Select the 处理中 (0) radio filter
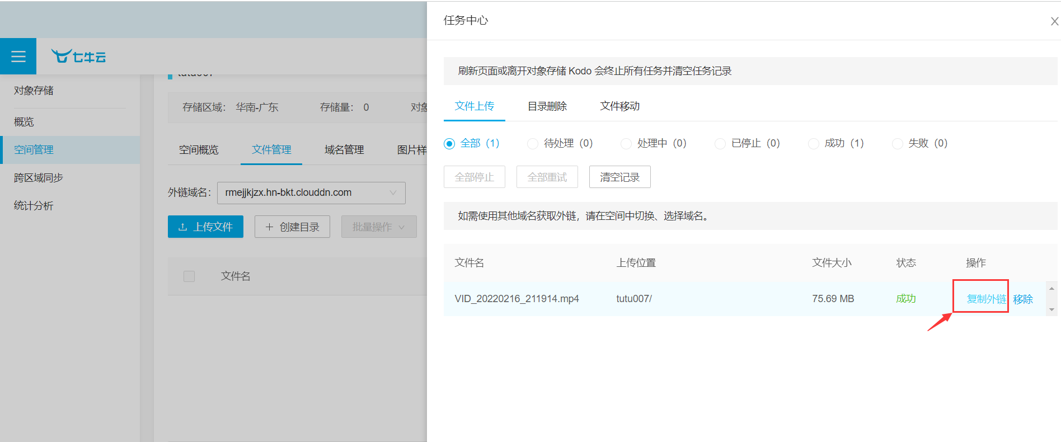Viewport: 1061px width, 442px height. (x=654, y=143)
